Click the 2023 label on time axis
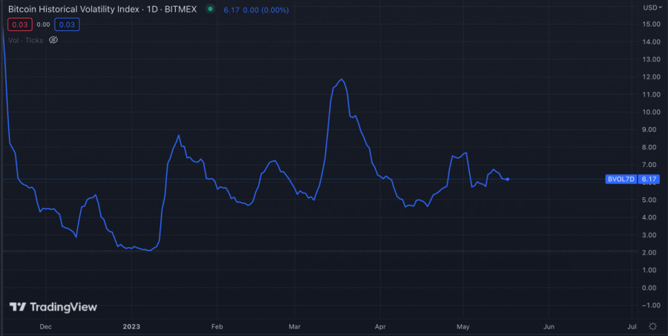Screen dimensions: 668x336 coord(132,326)
